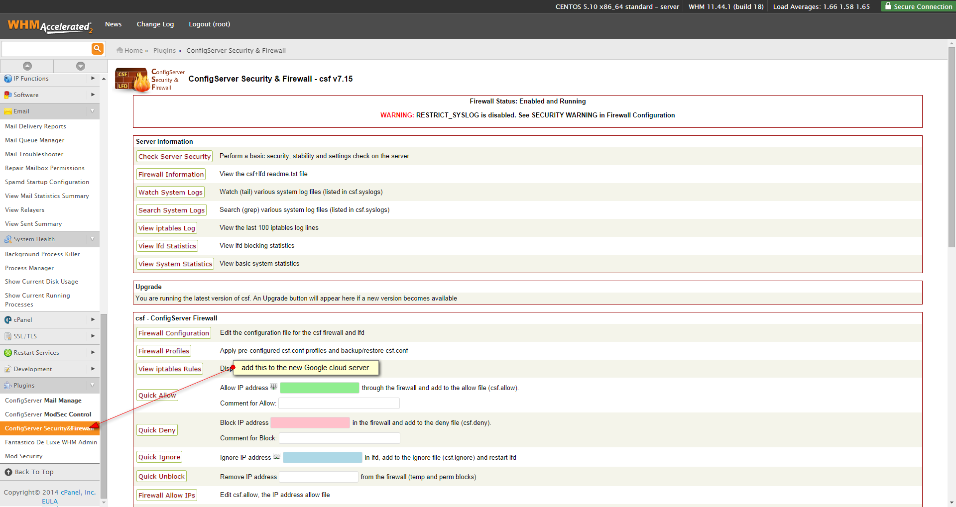Click the Comment for Block field
The height and width of the screenshot is (507, 956).
[x=340, y=438]
